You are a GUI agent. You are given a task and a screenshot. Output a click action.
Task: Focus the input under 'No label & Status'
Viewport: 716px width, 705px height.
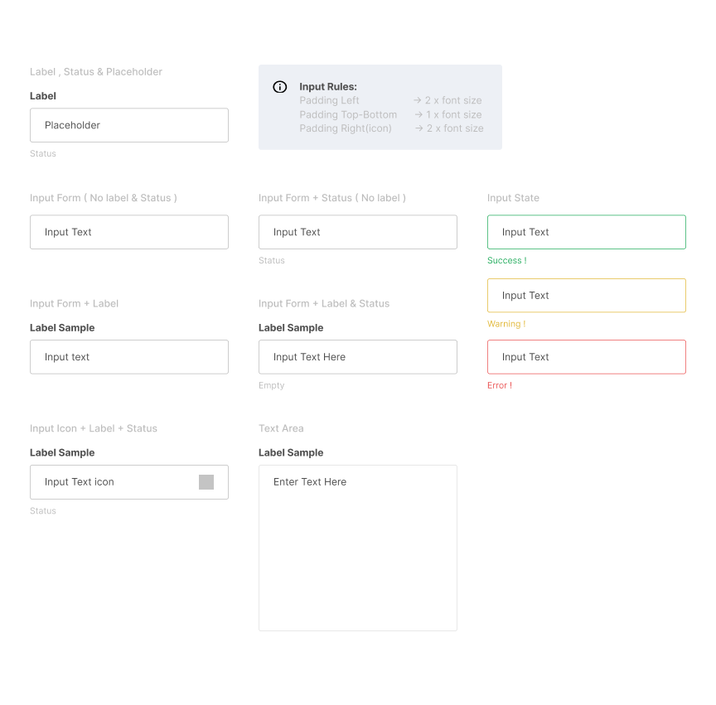pyautogui.click(x=129, y=232)
